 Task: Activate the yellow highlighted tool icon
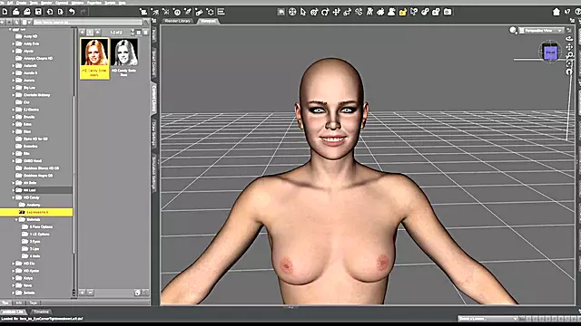pos(403,12)
